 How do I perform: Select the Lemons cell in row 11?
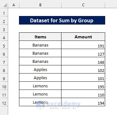click(40, 94)
